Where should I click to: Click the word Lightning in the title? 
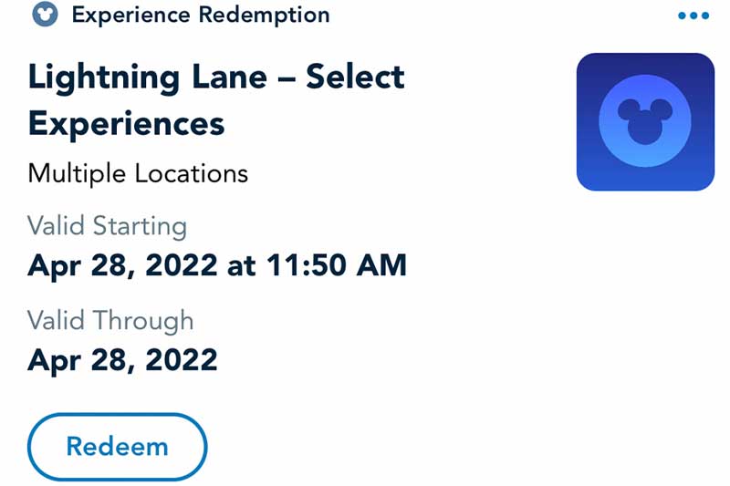(104, 78)
